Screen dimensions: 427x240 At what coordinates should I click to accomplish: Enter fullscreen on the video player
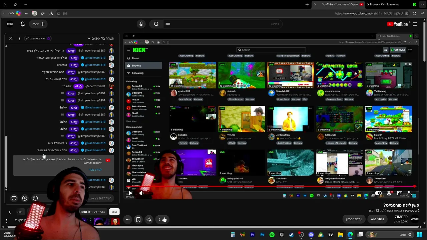click(x=410, y=193)
